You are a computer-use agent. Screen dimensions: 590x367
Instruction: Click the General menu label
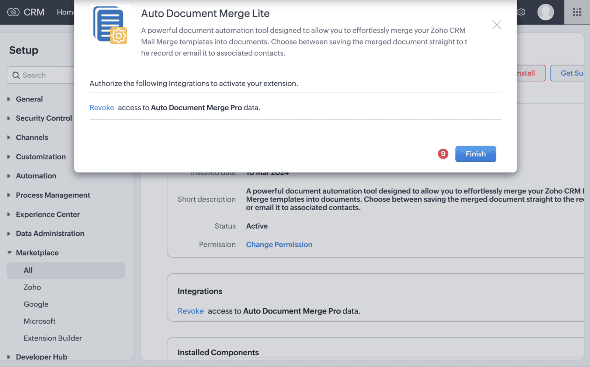pos(29,99)
